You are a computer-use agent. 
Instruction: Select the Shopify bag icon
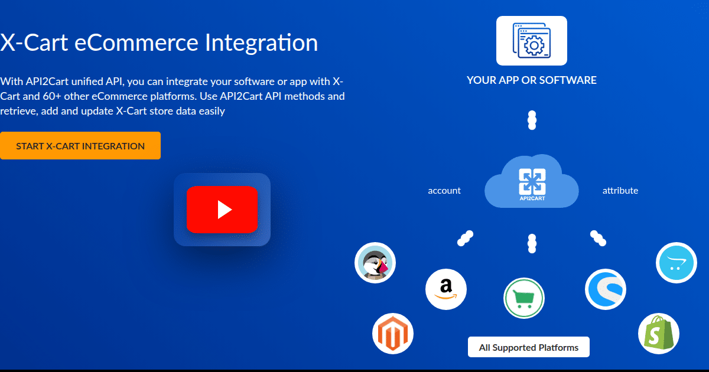pos(659,334)
